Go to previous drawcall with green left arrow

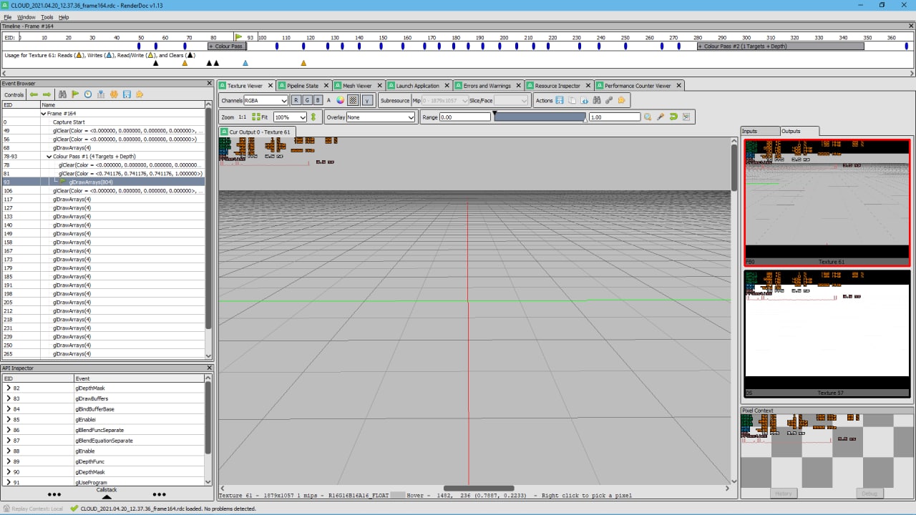pyautogui.click(x=34, y=94)
